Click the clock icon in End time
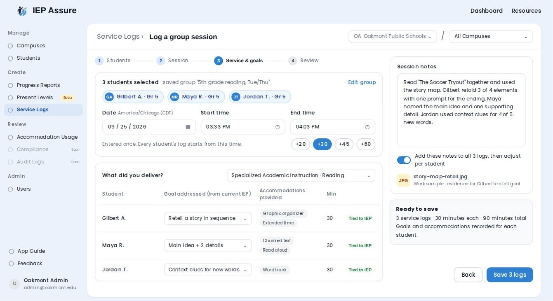Viewport: 553px width, 301px height. (367, 127)
